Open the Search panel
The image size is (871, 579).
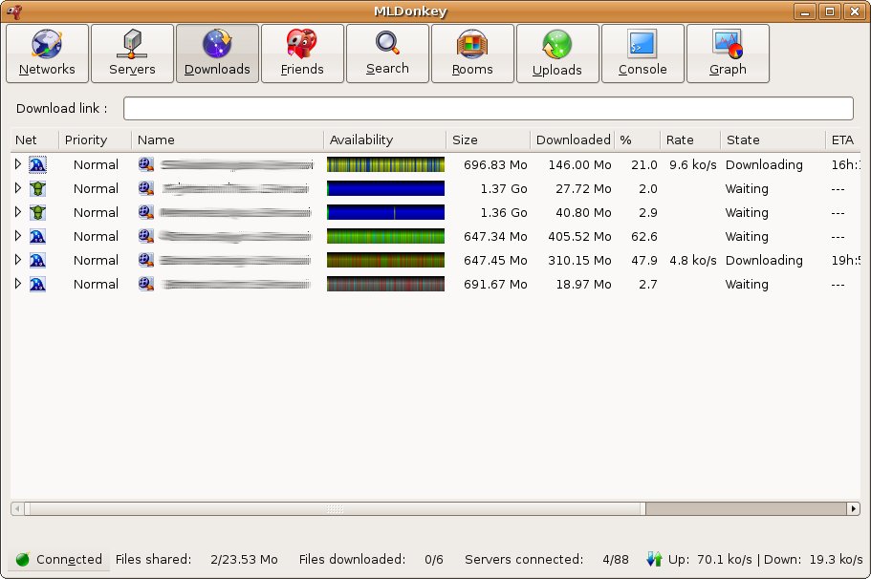click(x=387, y=54)
